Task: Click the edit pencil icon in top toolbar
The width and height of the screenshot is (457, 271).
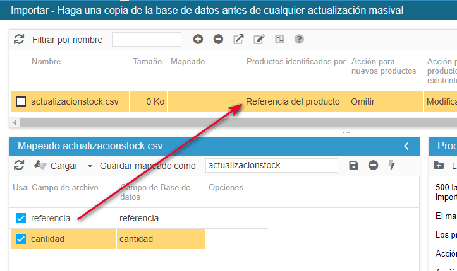Action: tap(259, 40)
